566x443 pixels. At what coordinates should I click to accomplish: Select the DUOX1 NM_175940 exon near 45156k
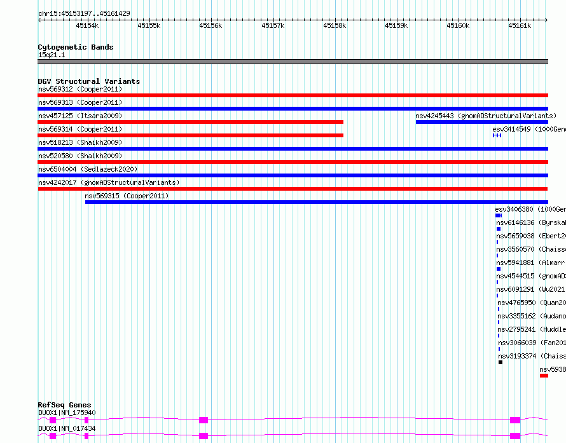(204, 420)
